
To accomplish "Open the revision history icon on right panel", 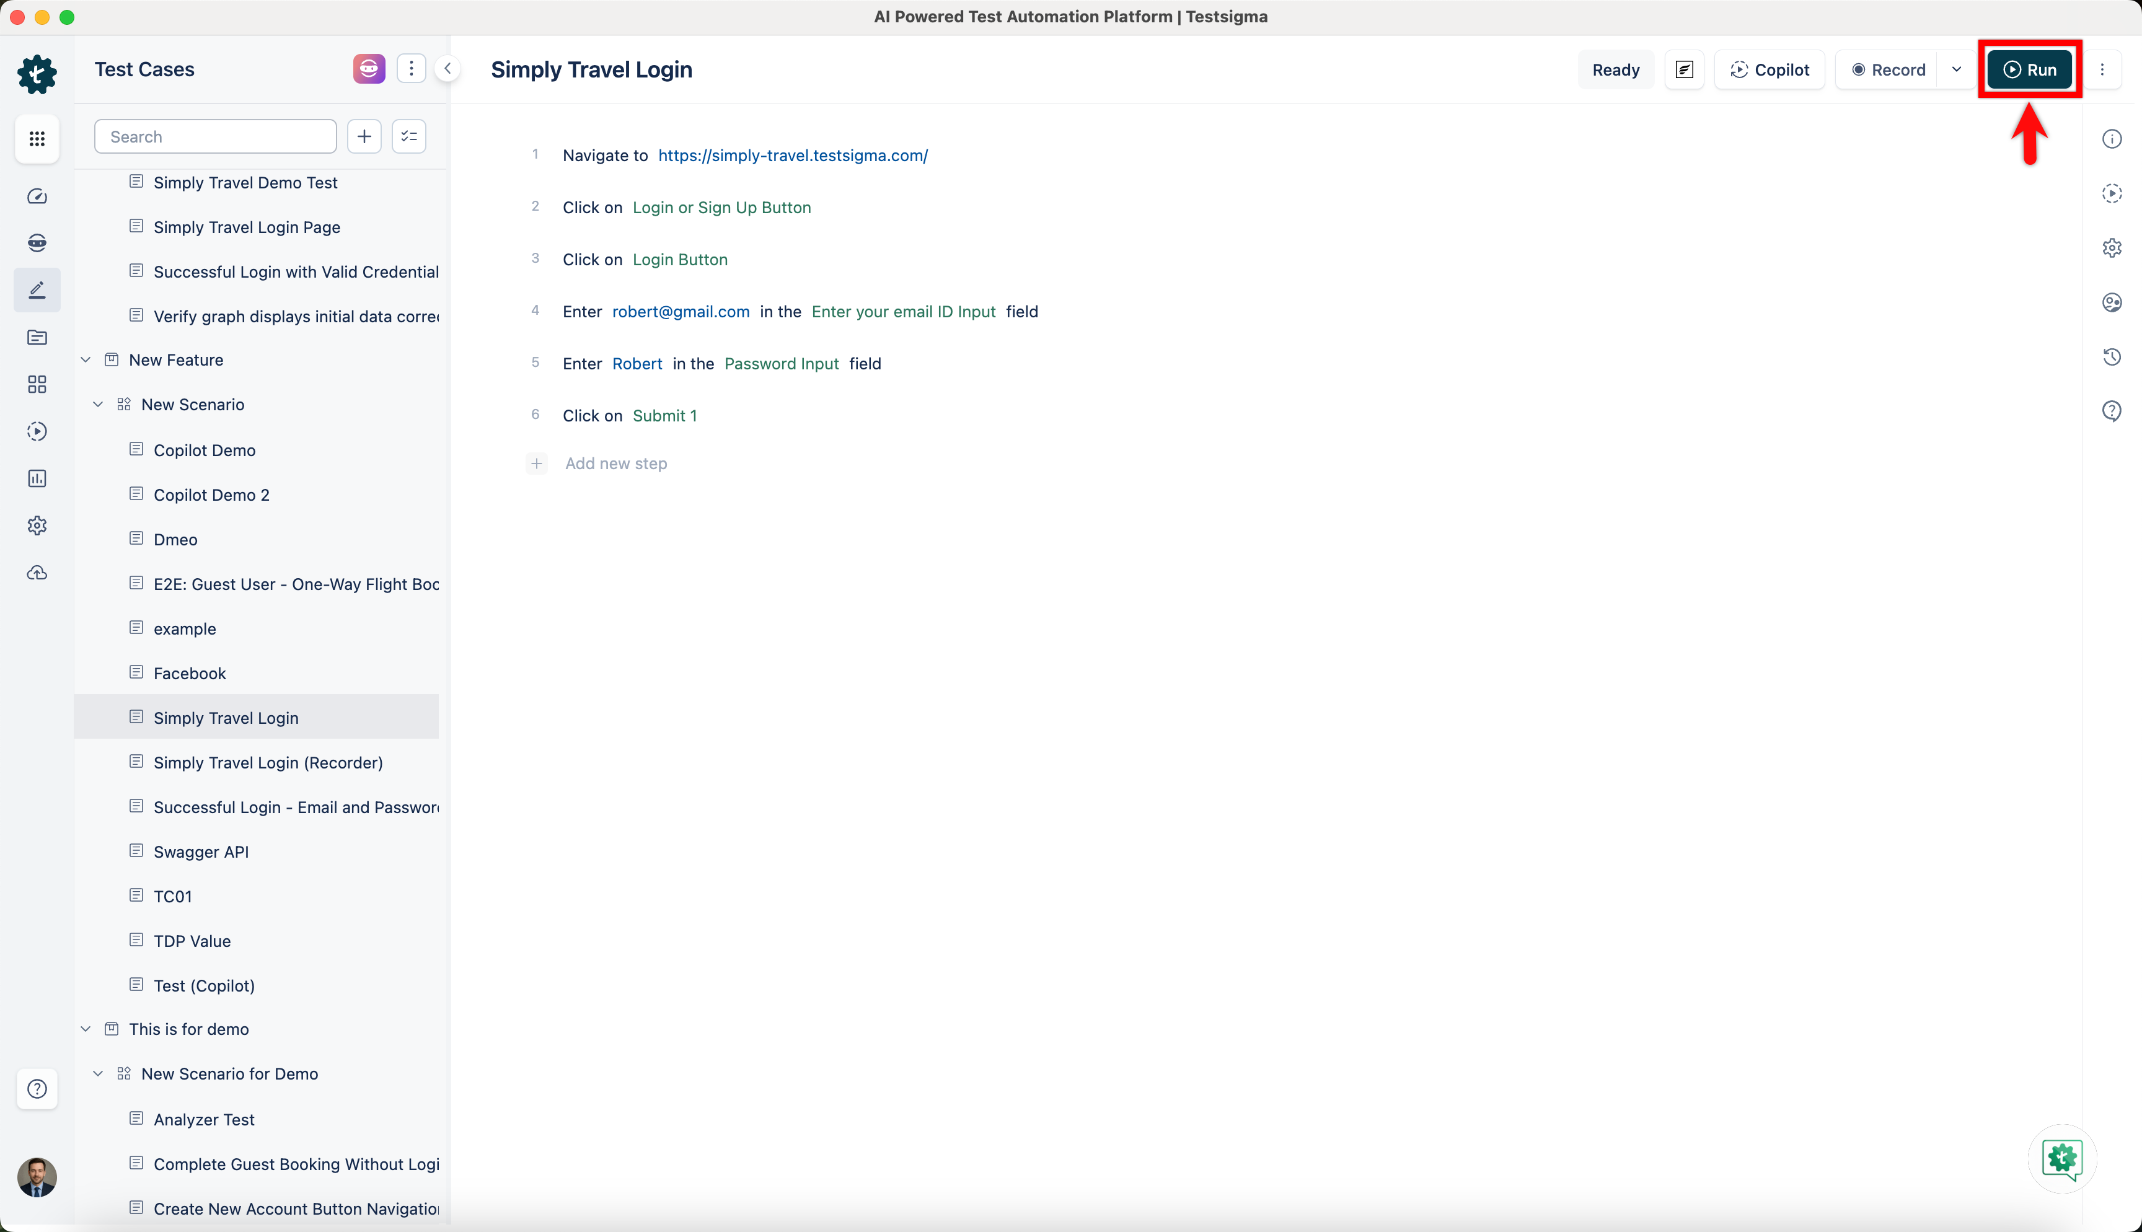I will pyautogui.click(x=2112, y=356).
